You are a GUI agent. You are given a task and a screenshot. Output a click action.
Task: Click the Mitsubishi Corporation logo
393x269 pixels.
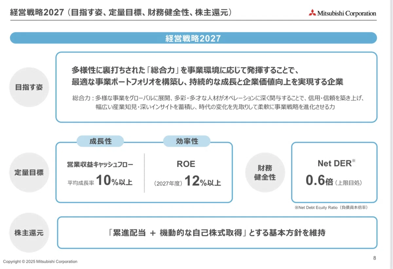click(342, 13)
